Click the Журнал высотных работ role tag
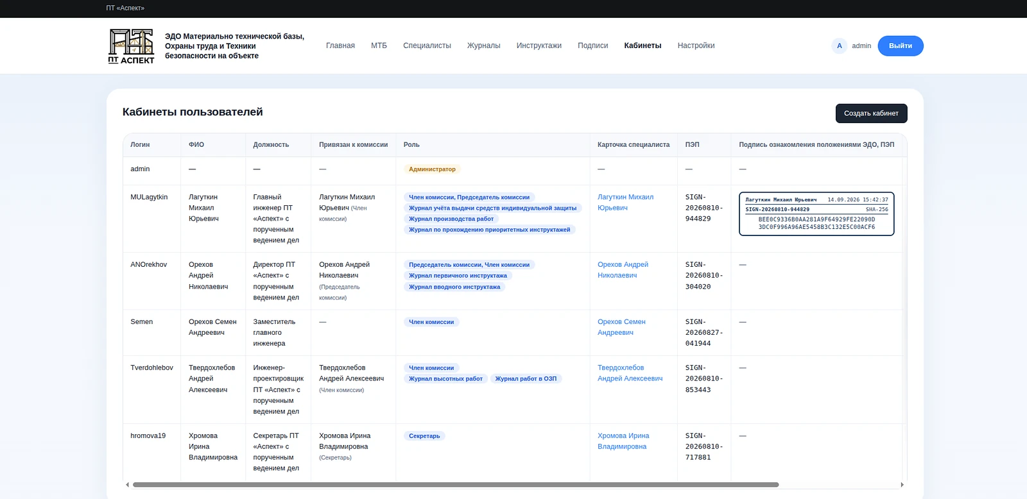The width and height of the screenshot is (1027, 499). point(445,378)
